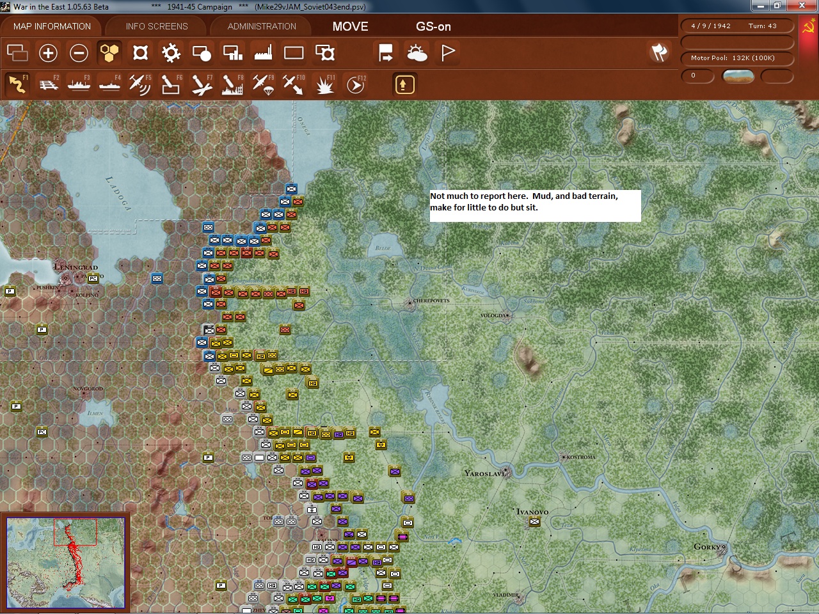Image resolution: width=819 pixels, height=614 pixels.
Task: Click the flag with arrow icon
Action: coord(386,52)
